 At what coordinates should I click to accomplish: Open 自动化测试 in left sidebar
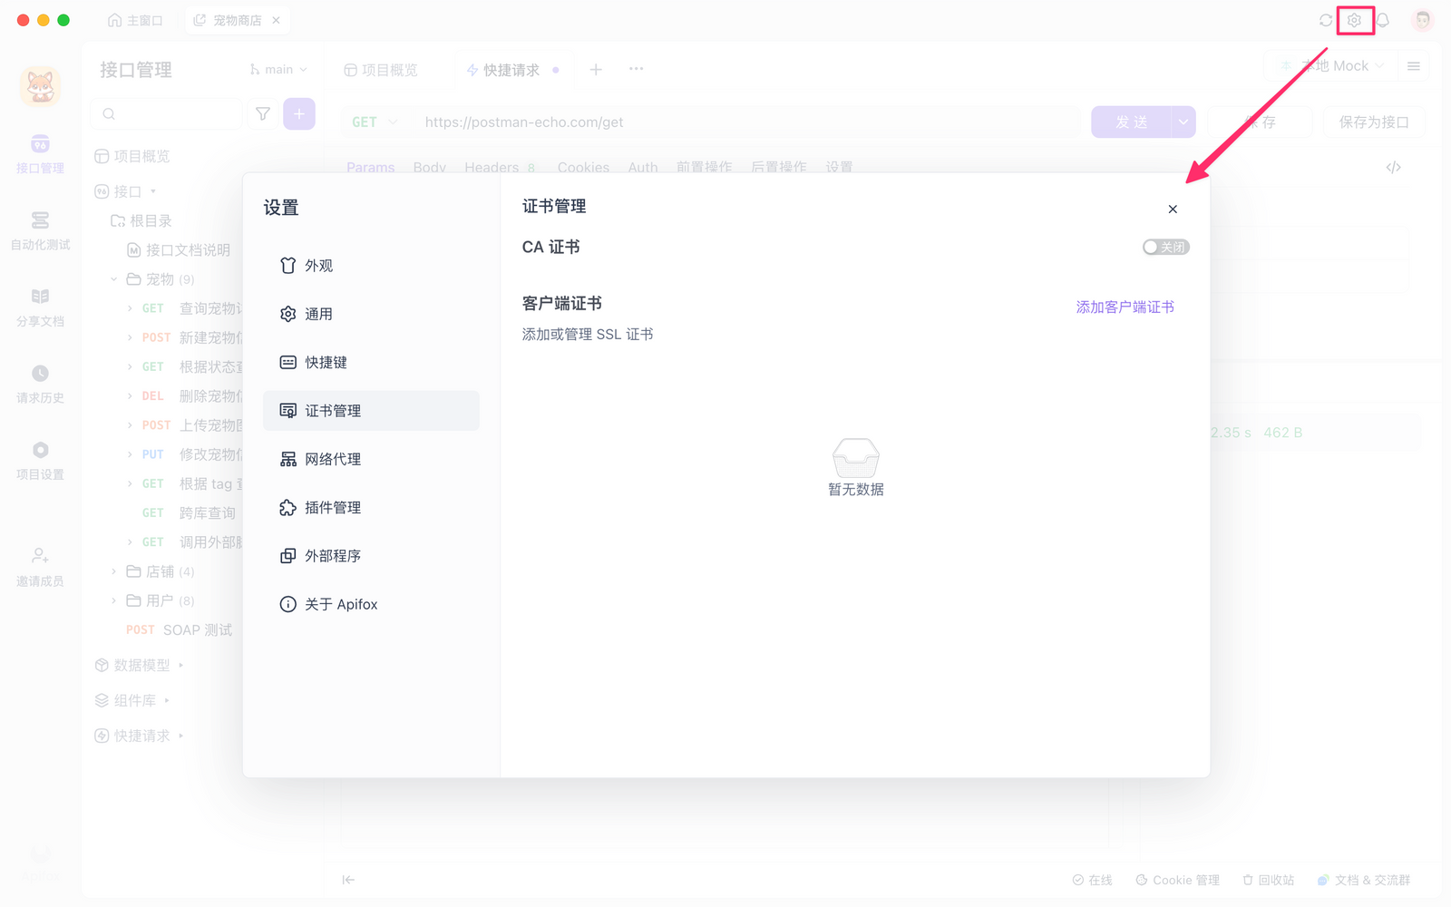tap(40, 230)
